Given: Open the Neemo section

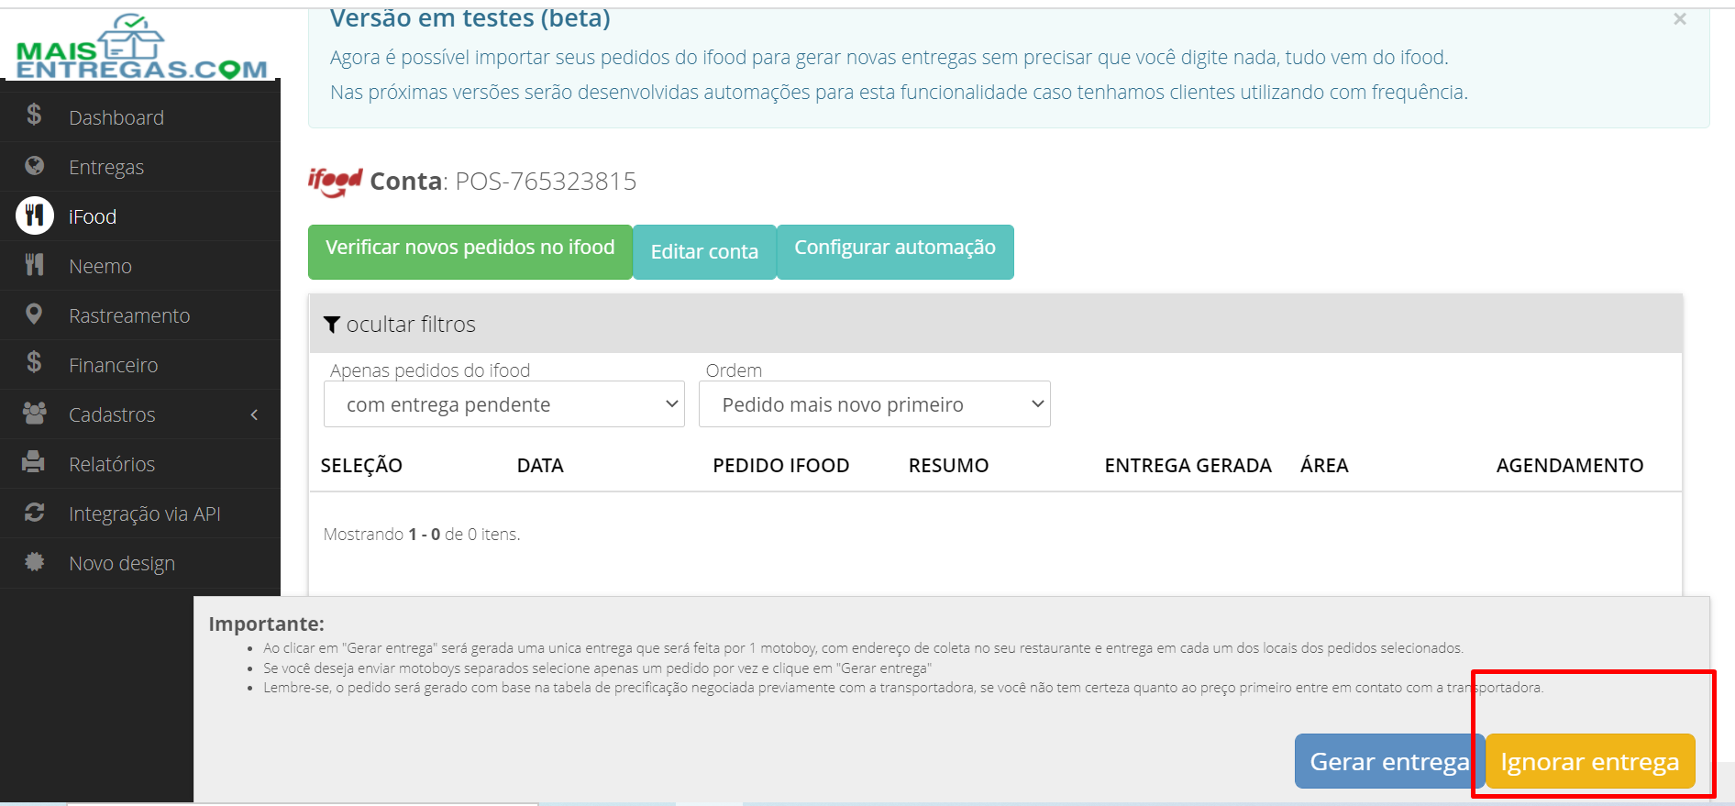Looking at the screenshot, I should pyautogui.click(x=101, y=266).
